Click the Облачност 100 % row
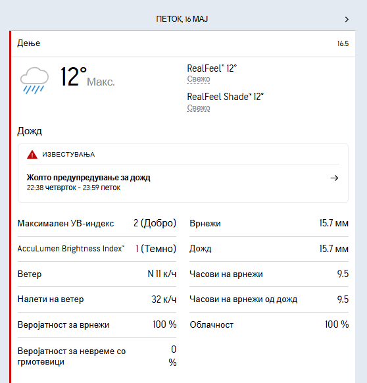The image size is (367, 383). click(x=269, y=324)
